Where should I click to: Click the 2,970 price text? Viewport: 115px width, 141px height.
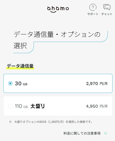[92, 84]
